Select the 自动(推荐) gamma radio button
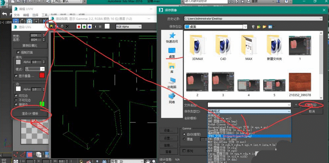Image resolution: width=329 pixels, height=163 pixels. pos(184,135)
